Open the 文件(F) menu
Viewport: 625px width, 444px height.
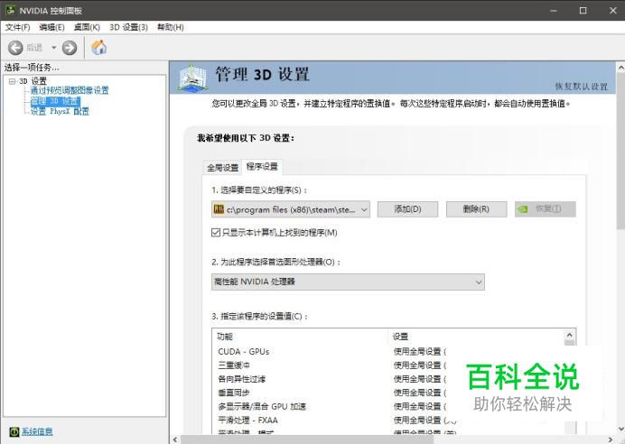pos(17,27)
